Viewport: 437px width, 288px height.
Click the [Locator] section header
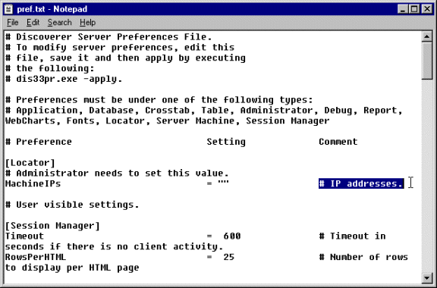tap(30, 163)
